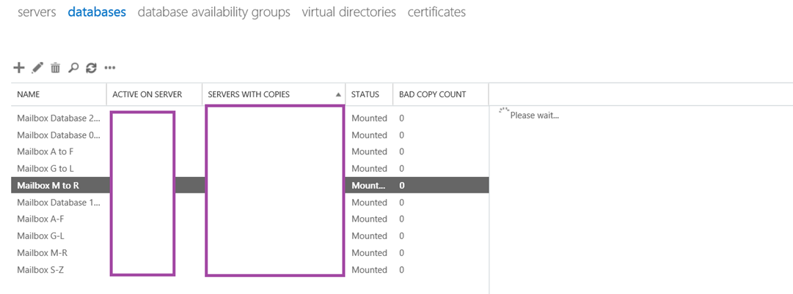Sort by the NAME column header

pos(29,94)
